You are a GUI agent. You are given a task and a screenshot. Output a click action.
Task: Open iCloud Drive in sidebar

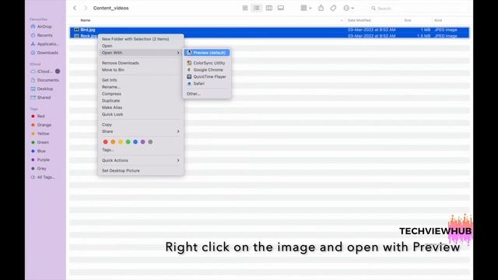44,72
